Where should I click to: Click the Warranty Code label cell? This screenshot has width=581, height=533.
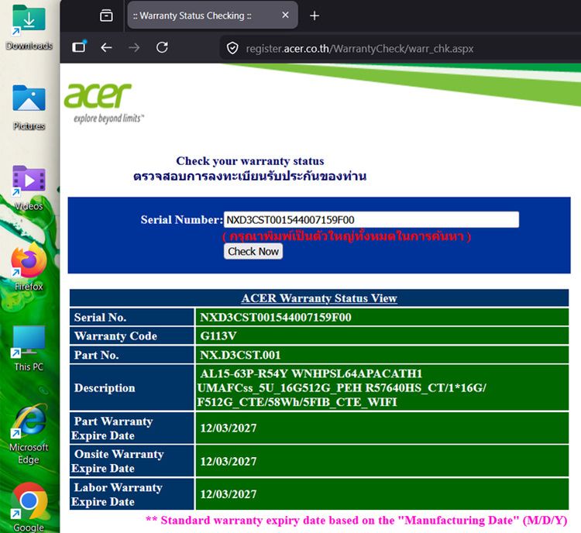[x=132, y=335]
